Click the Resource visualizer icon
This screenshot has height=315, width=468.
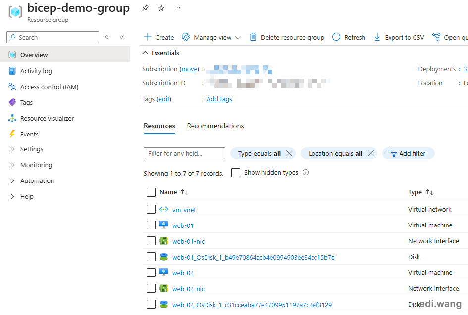[12, 118]
